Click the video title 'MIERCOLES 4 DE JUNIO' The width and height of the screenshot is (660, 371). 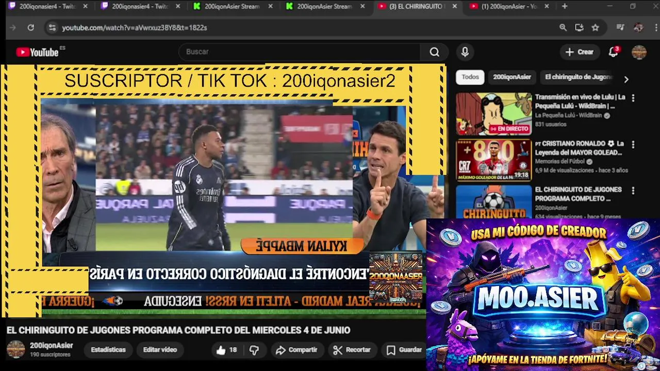pyautogui.click(x=178, y=330)
